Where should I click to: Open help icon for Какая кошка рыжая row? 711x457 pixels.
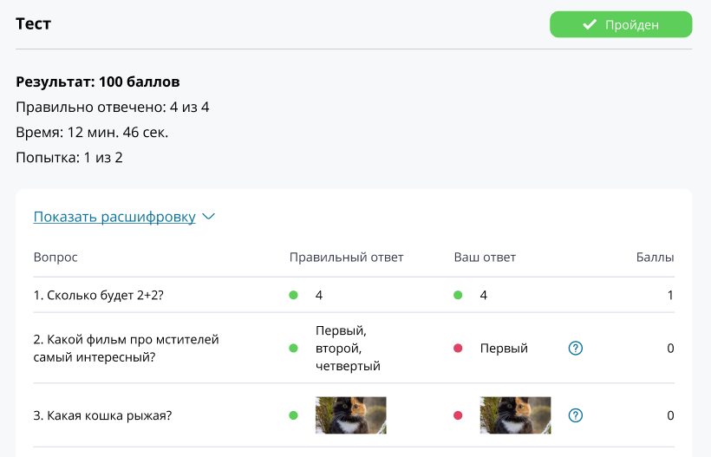(576, 415)
